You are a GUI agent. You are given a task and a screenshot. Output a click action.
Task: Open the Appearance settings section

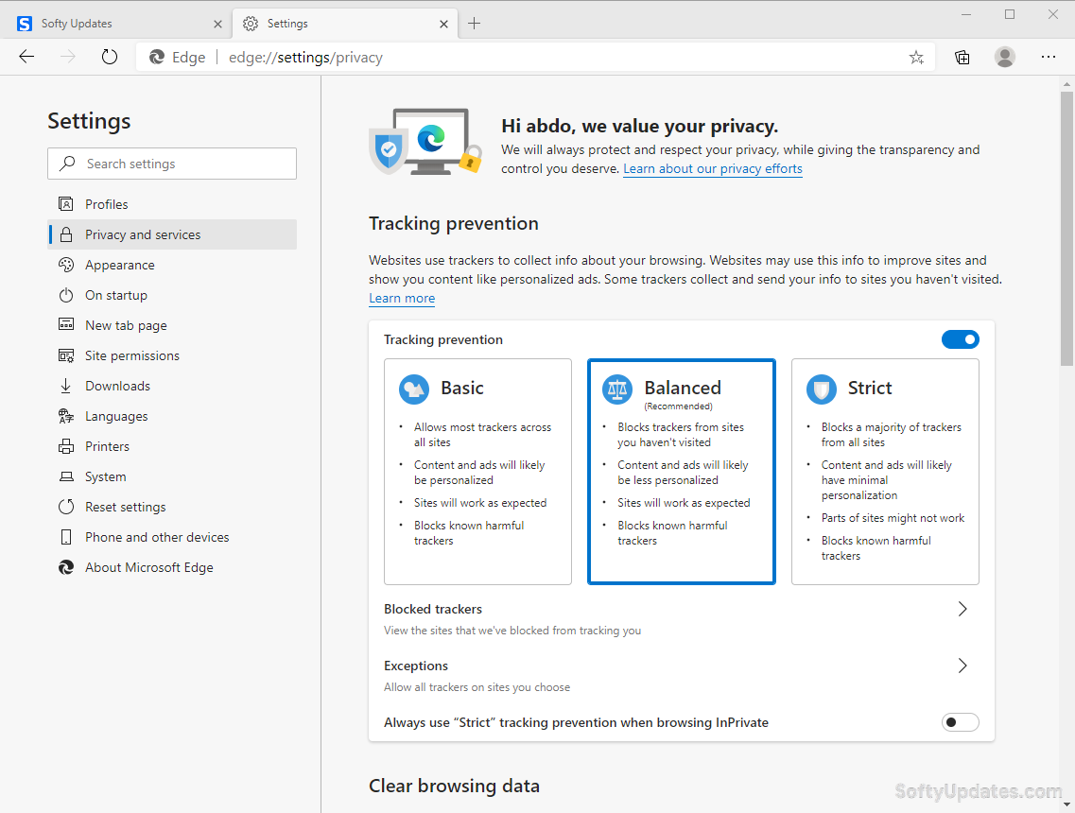click(172, 265)
